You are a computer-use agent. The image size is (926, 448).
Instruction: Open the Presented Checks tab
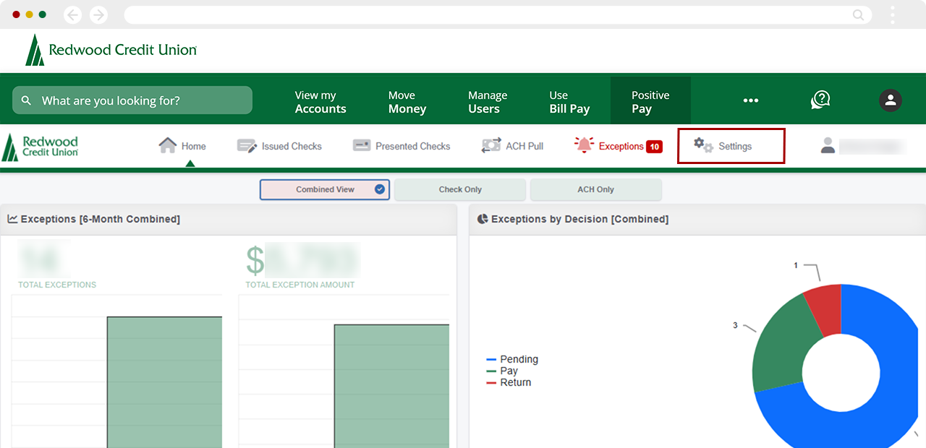click(x=402, y=146)
